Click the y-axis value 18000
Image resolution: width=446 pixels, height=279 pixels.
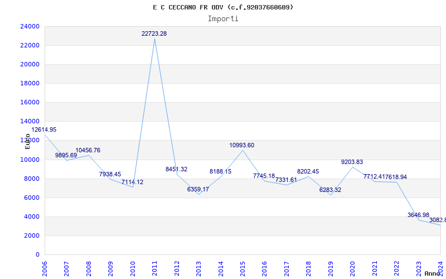pyautogui.click(x=30, y=83)
